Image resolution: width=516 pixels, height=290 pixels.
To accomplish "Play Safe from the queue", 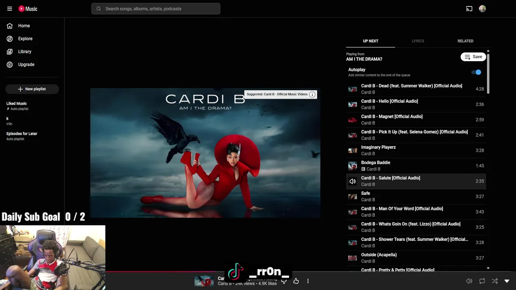I will click(x=416, y=197).
